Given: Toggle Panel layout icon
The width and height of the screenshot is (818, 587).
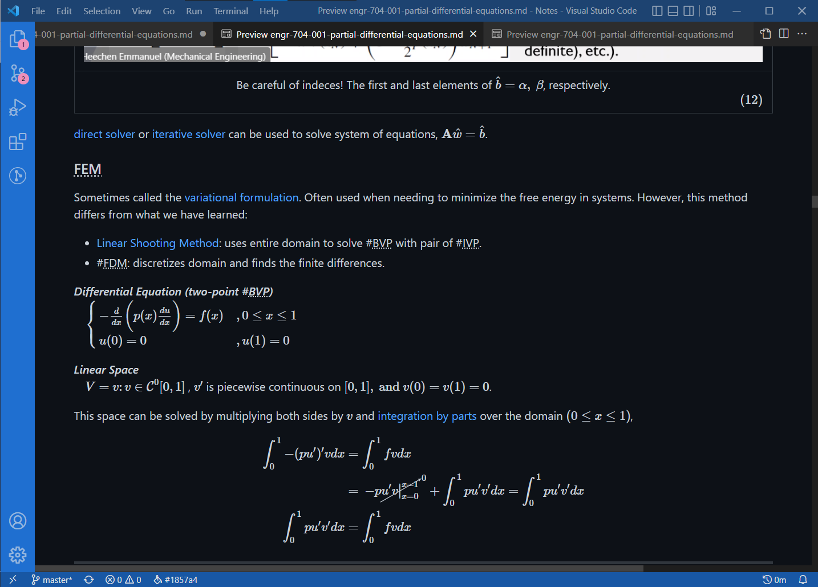Looking at the screenshot, I should 673,11.
